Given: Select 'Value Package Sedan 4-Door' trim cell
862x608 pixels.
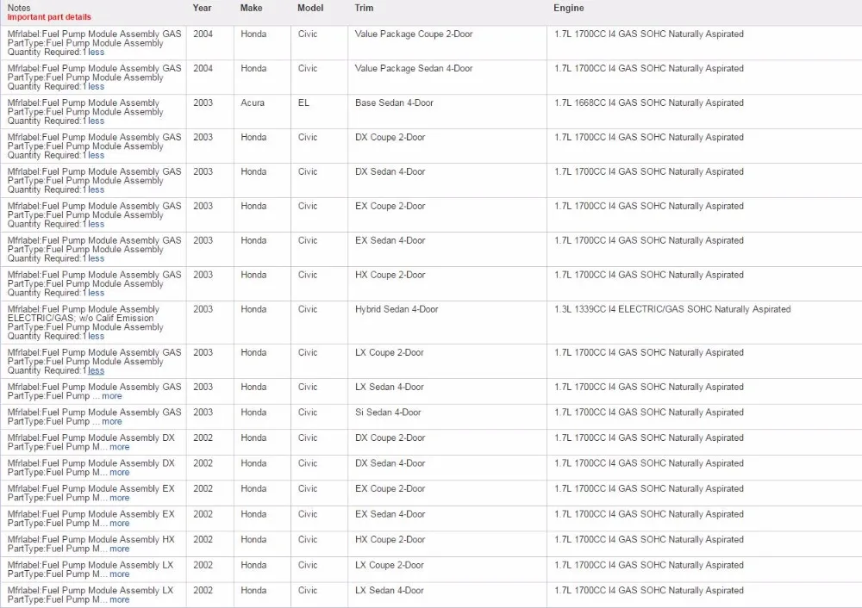Looking at the screenshot, I should (414, 69).
